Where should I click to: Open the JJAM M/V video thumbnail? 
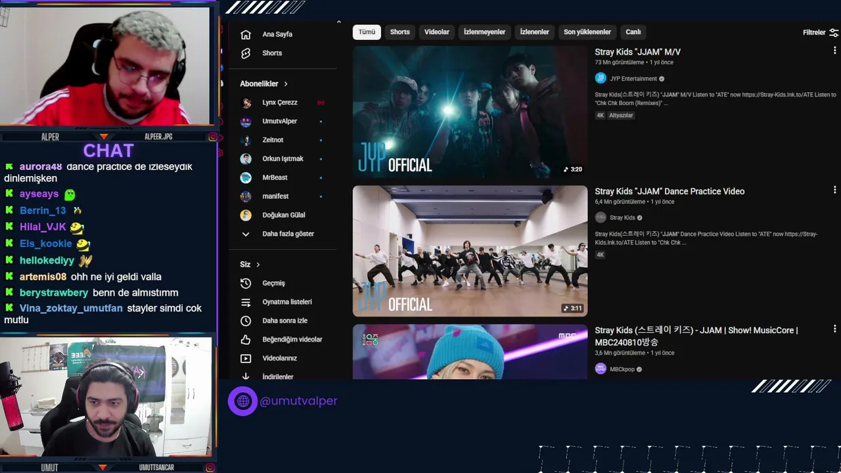470,112
